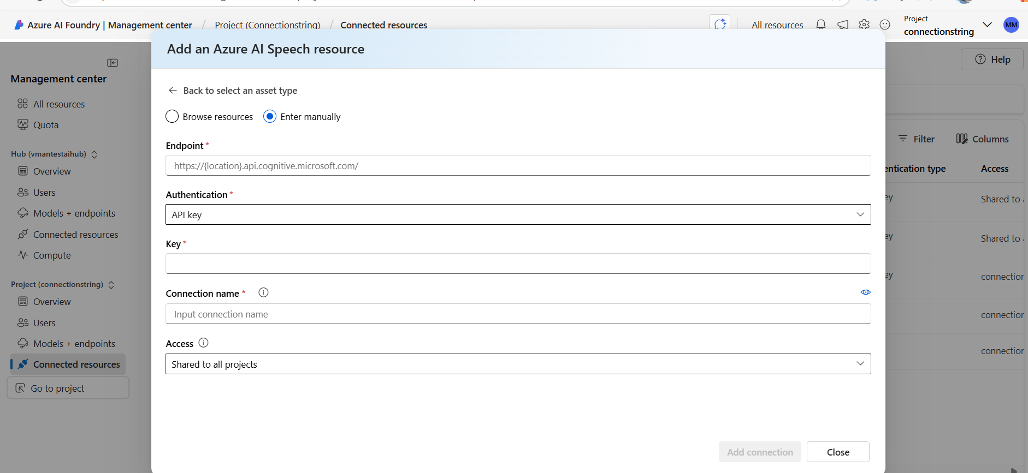Image resolution: width=1028 pixels, height=473 pixels.
Task: Select Compute in the sidebar
Action: pyautogui.click(x=52, y=255)
